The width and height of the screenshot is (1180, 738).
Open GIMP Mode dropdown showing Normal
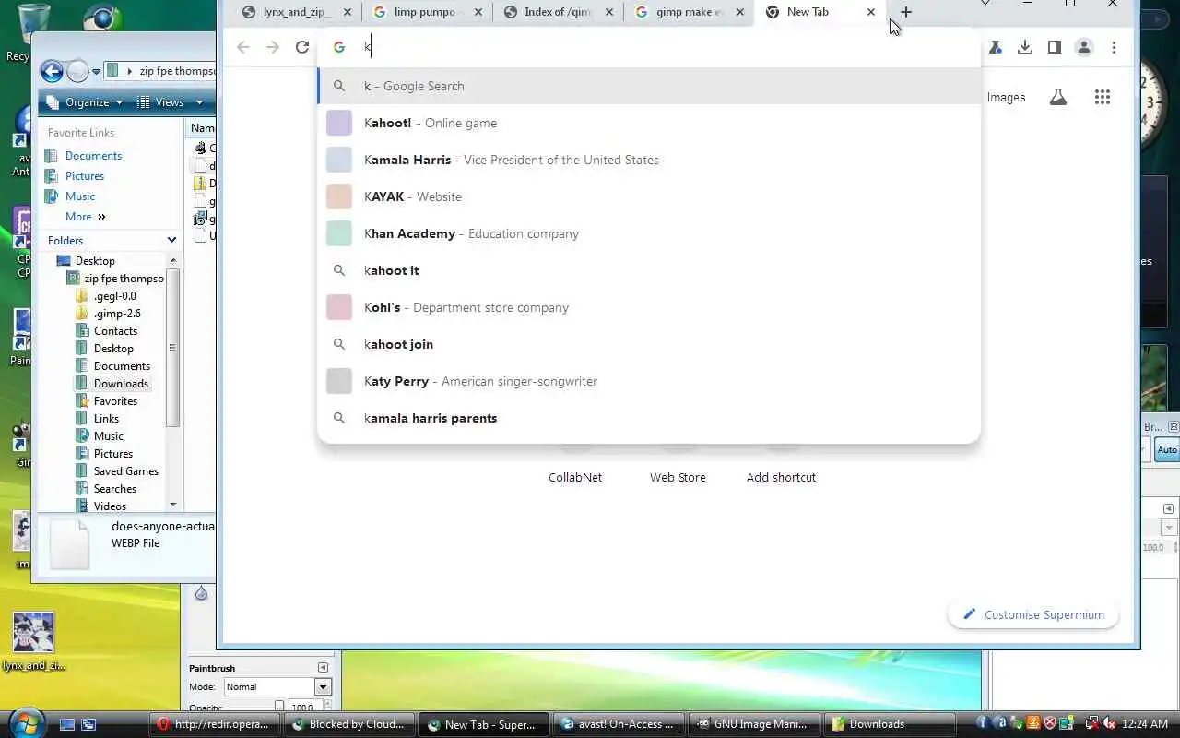pyautogui.click(x=277, y=686)
